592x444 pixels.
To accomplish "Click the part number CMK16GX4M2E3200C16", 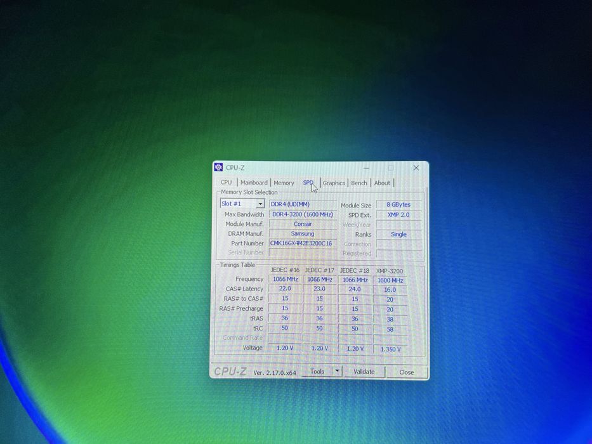I will (303, 244).
